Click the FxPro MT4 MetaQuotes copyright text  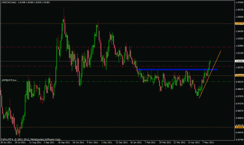tap(31, 140)
